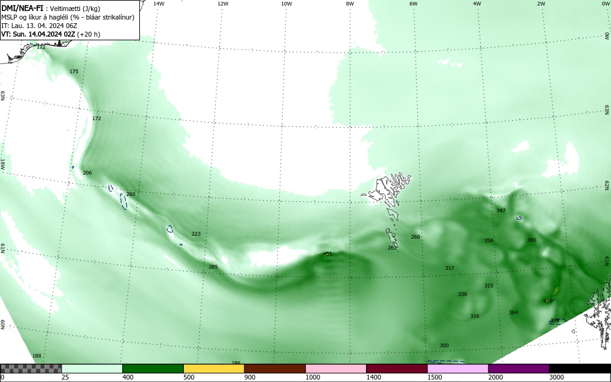611x382 pixels.
Task: Click the map value '376' inside the dashed contour
Action: point(555,320)
